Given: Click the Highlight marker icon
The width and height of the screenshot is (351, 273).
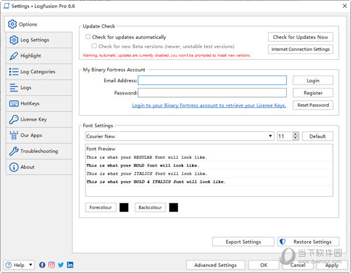Looking at the screenshot, I should (14, 56).
